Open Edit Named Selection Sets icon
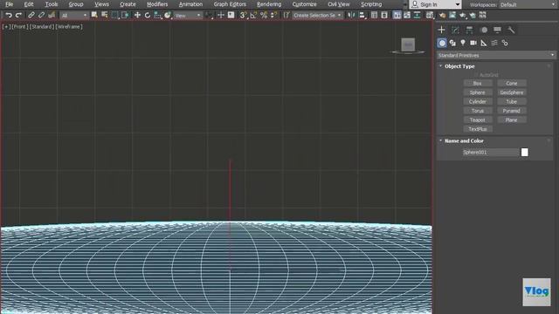 [x=286, y=16]
